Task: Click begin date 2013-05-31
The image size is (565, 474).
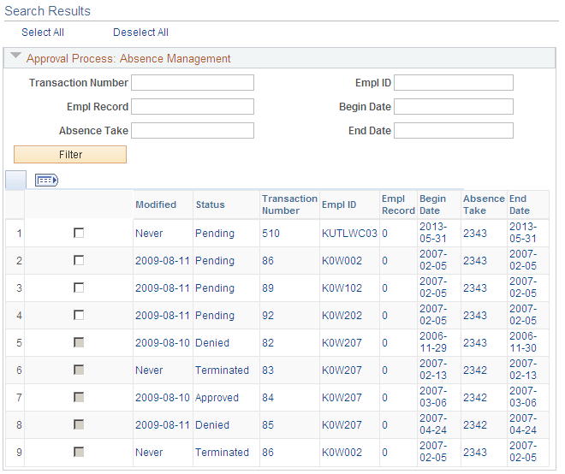Action: pos(433,233)
